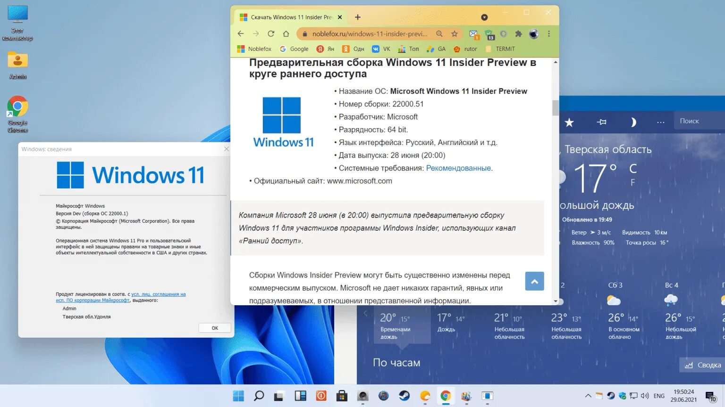Go back in Chrome browser

pos(241,33)
